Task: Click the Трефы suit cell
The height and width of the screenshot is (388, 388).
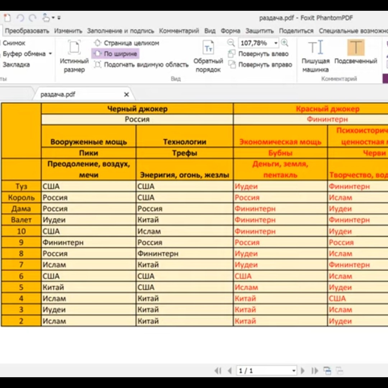Action: point(185,153)
